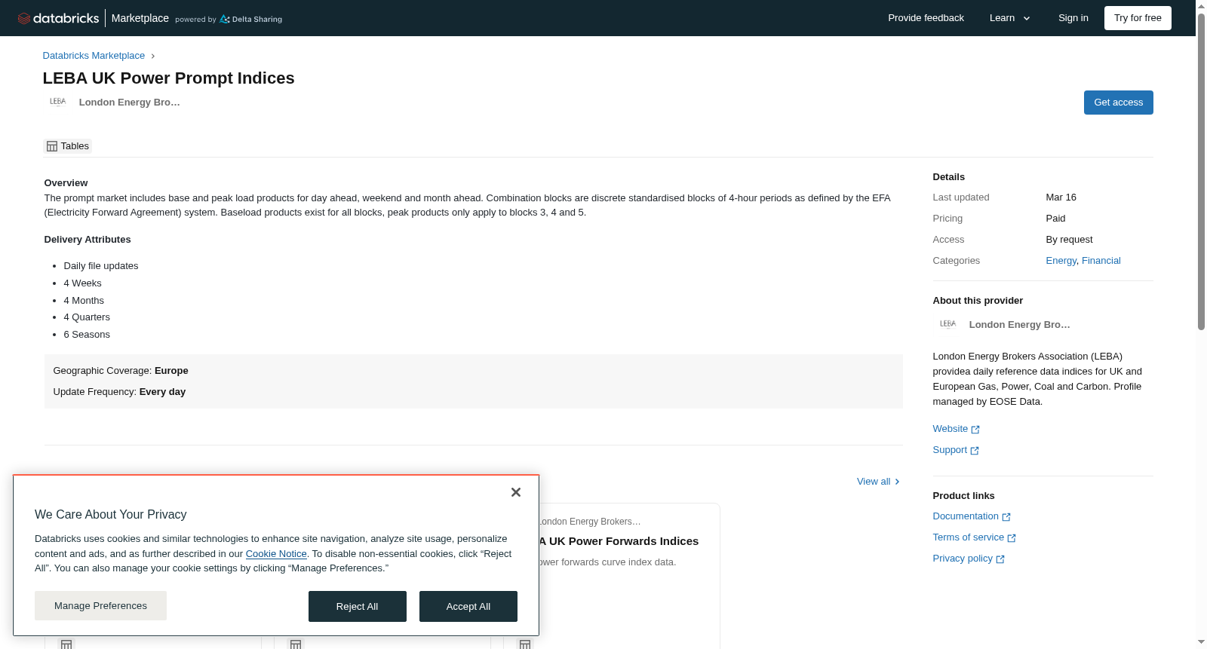Open Provide feedback link
The height and width of the screenshot is (649, 1207).
click(926, 18)
